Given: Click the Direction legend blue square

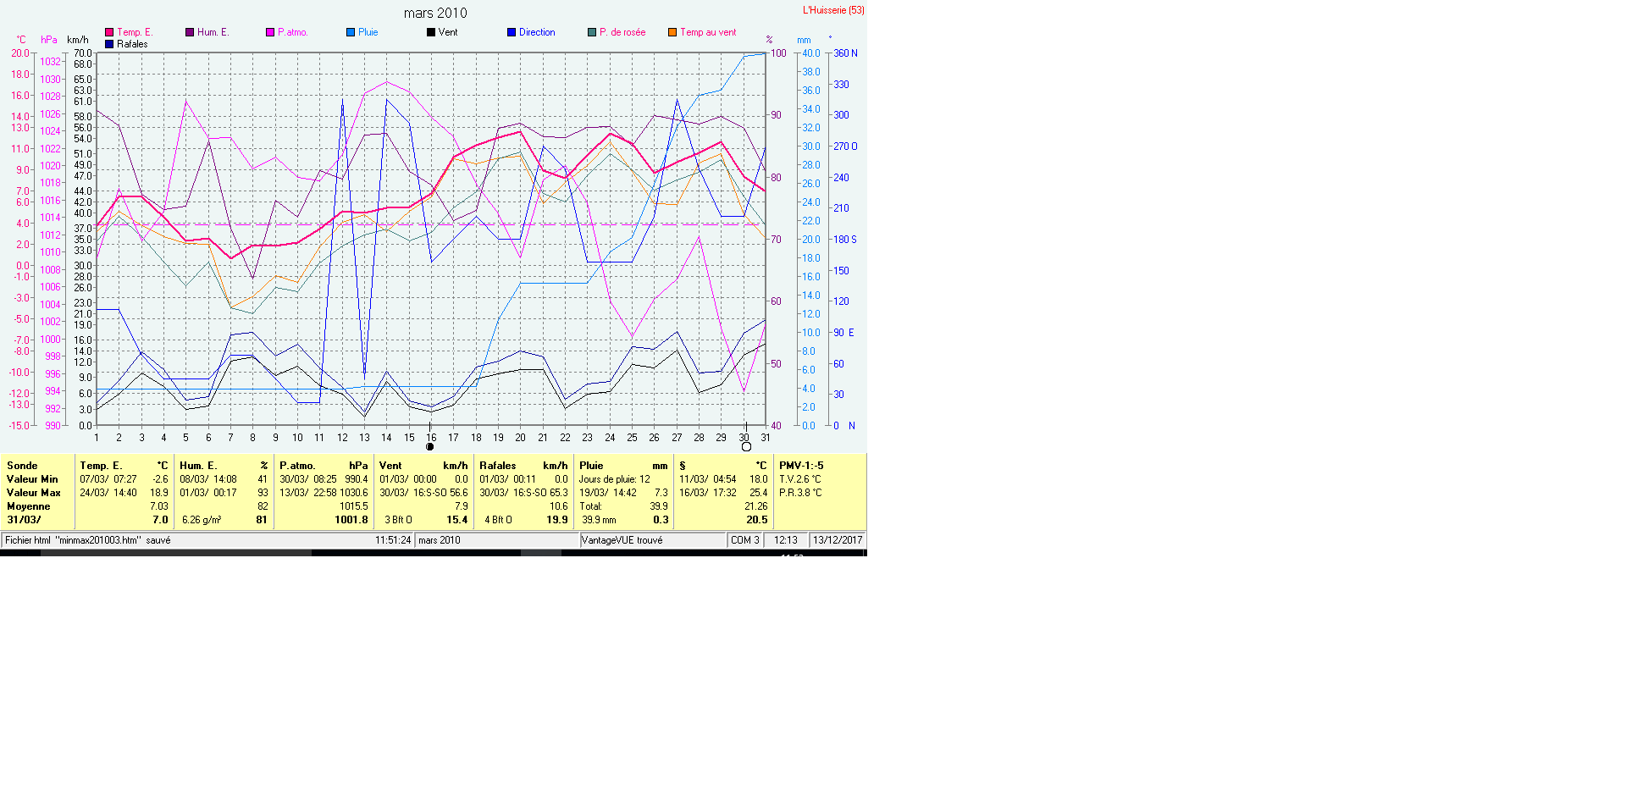Looking at the screenshot, I should [512, 32].
